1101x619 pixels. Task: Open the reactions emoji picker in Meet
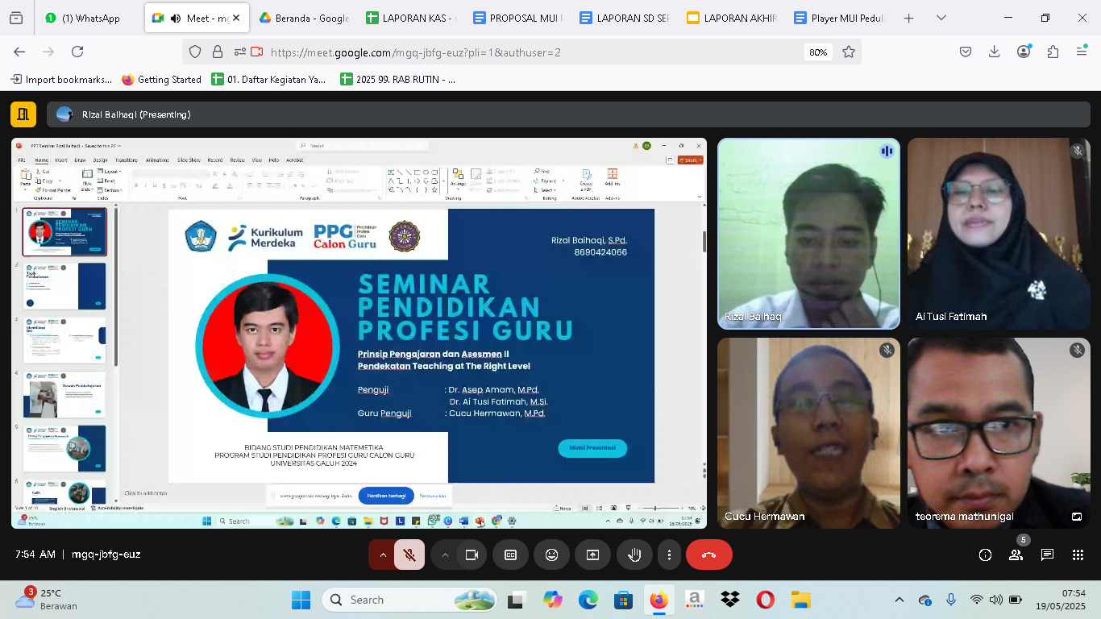[x=552, y=555]
